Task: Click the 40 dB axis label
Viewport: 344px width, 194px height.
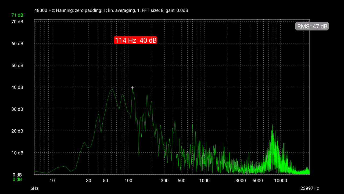Action: coord(17,87)
